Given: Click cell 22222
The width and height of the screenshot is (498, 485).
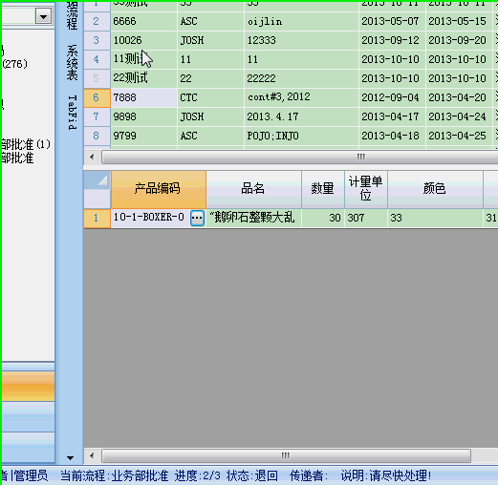Looking at the screenshot, I should (301, 79).
